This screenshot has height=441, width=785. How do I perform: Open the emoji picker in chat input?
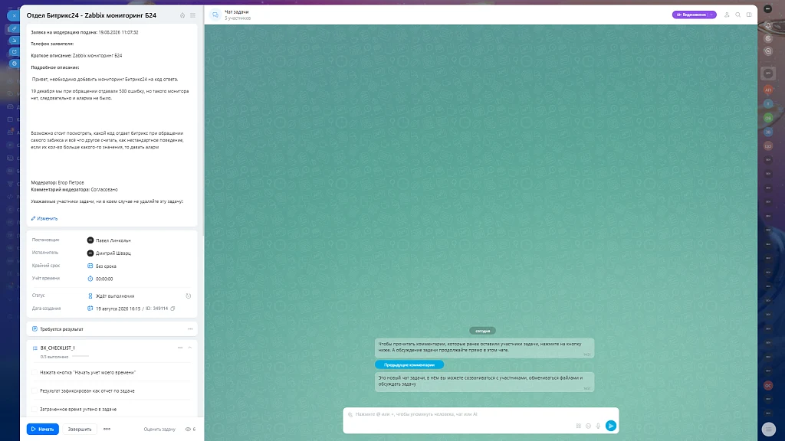(588, 426)
